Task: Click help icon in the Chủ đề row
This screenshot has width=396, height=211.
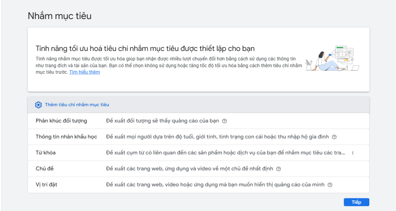Action: [x=278, y=169]
